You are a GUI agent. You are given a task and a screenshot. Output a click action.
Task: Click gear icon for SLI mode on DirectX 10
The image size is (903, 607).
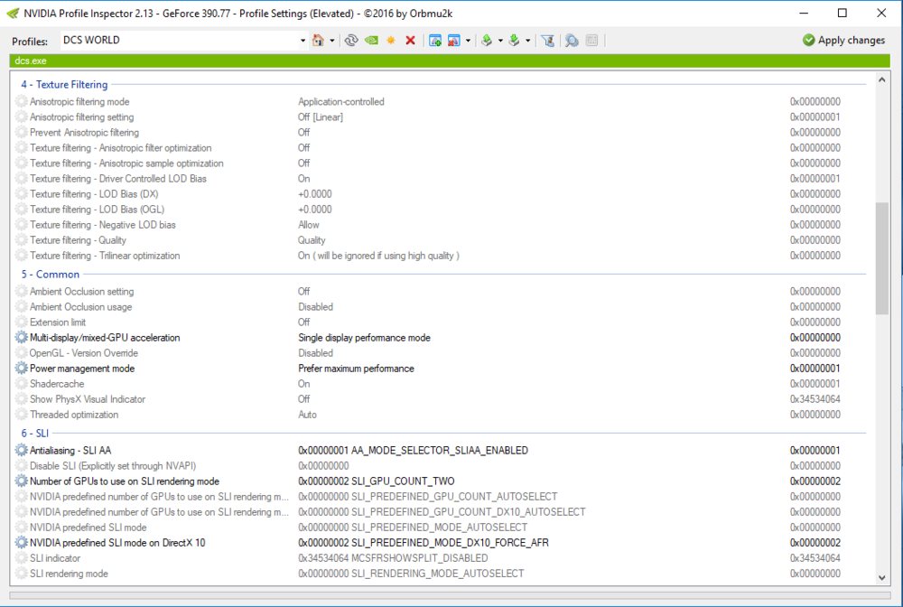pyautogui.click(x=22, y=543)
